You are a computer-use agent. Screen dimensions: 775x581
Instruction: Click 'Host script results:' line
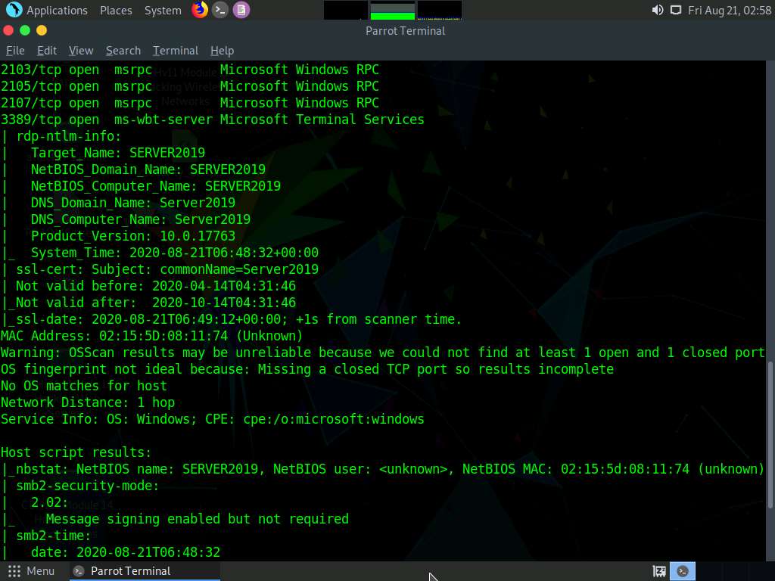(x=76, y=452)
